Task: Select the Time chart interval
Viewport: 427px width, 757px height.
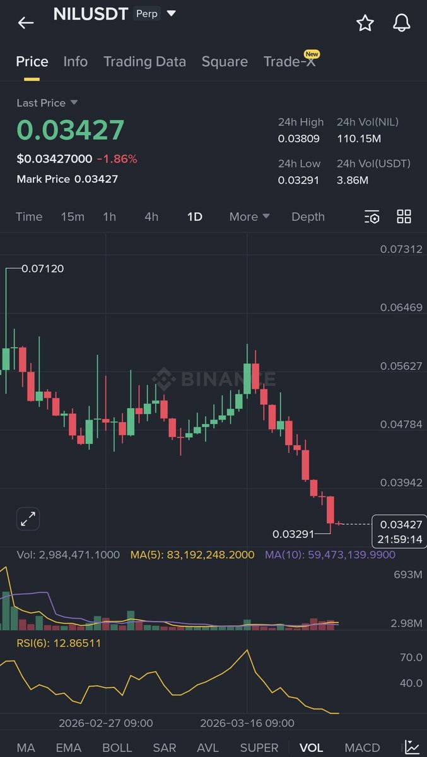Action: pyautogui.click(x=29, y=217)
